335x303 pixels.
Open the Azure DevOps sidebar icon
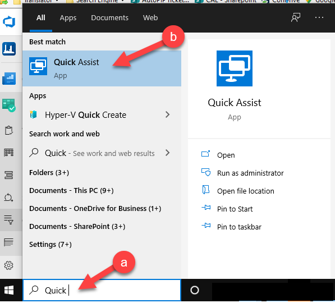[x=9, y=22]
